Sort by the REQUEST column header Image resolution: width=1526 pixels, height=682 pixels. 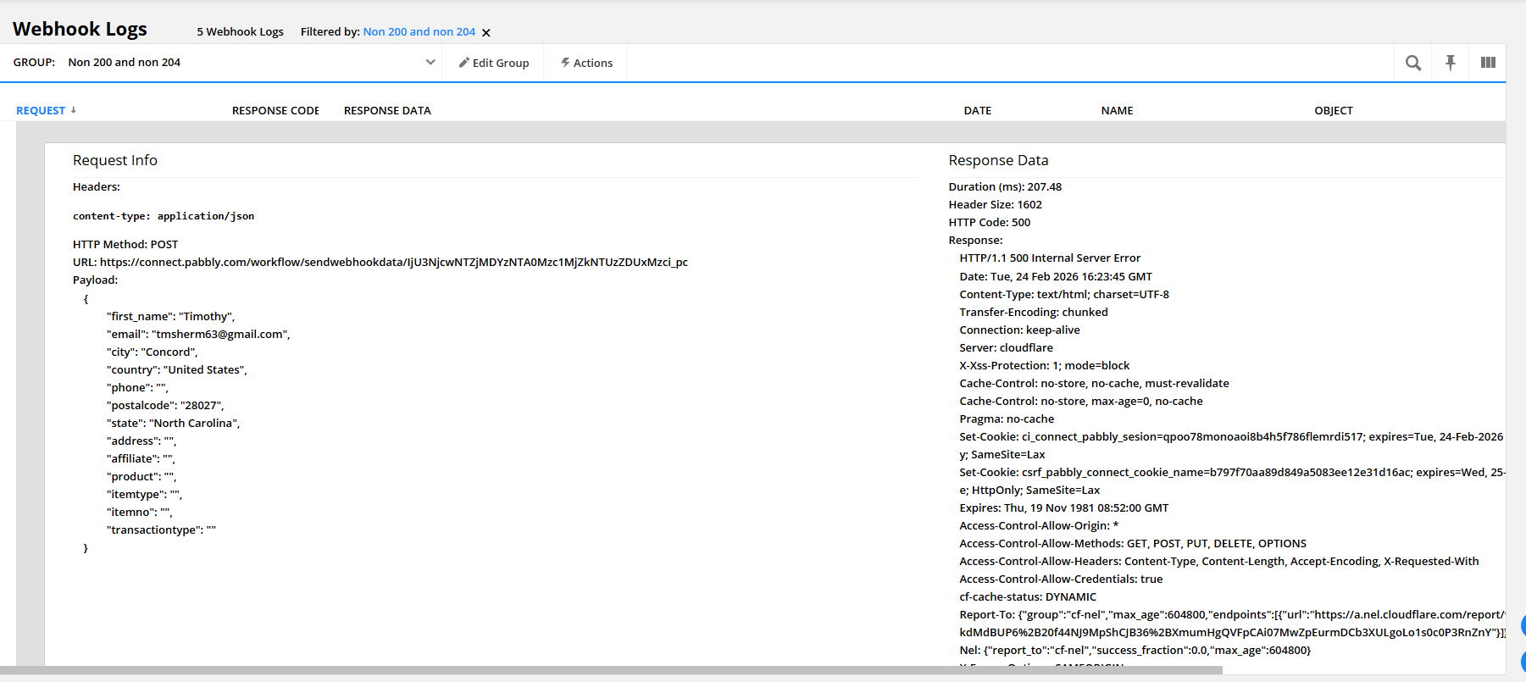coord(41,110)
